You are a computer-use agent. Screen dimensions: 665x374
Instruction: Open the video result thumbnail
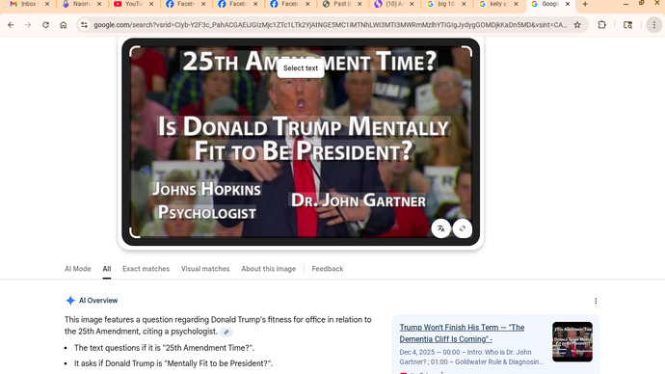[x=572, y=342]
